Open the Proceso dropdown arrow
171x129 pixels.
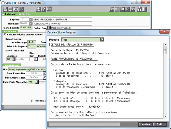tap(102, 40)
